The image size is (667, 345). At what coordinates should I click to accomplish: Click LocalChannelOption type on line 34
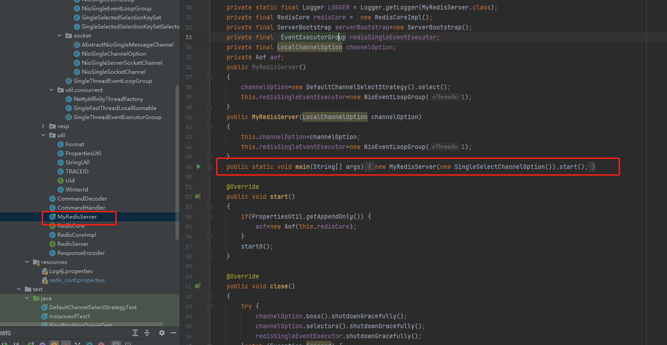coord(310,47)
